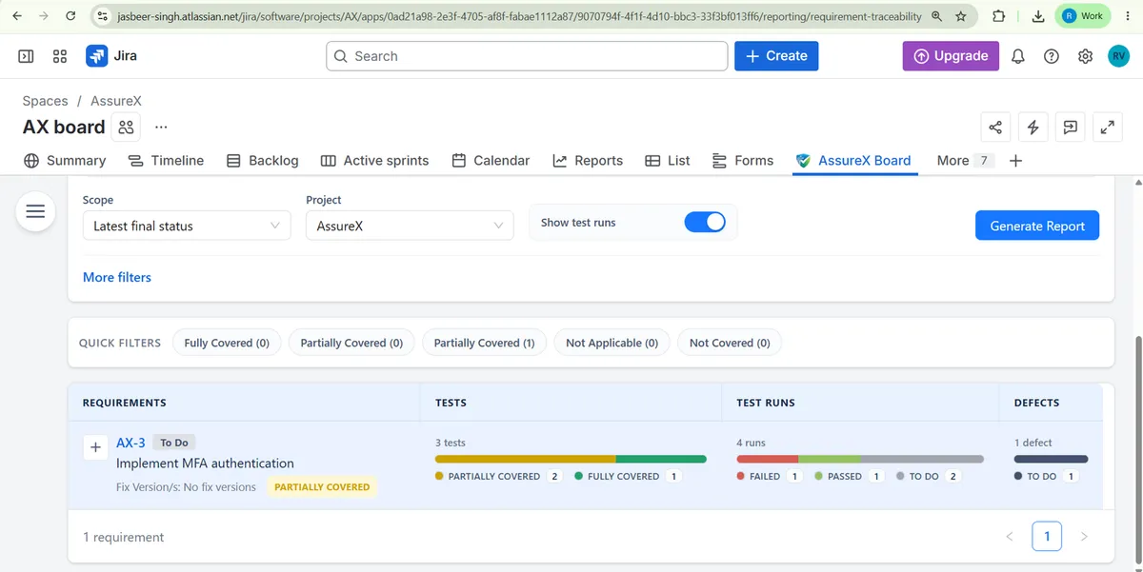The width and height of the screenshot is (1143, 572).
Task: Bookmark this page with the star
Action: [961, 16]
